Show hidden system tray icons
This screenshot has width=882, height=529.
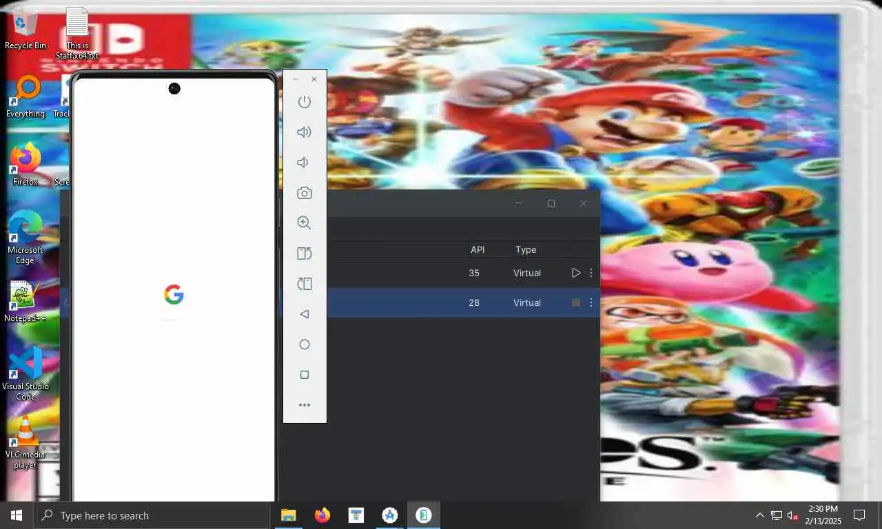759,515
